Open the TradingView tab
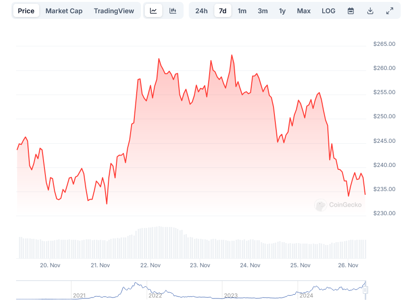Viewport: 405px width, 306px height. (x=114, y=11)
